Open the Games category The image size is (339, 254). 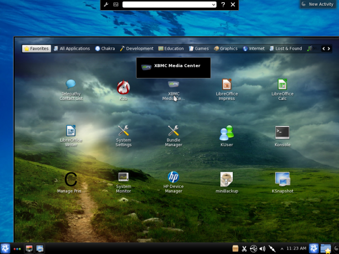(199, 49)
